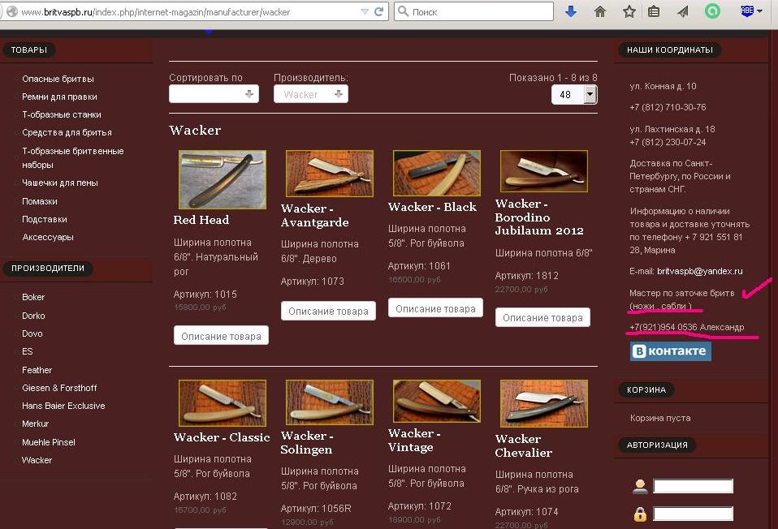The image size is (778, 529).
Task: Go to browser home page icon
Action: pos(600,12)
